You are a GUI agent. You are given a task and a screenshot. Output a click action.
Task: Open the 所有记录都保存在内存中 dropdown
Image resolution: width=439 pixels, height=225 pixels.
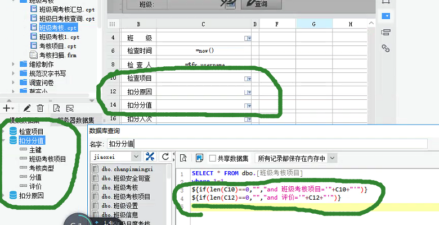tap(332, 158)
